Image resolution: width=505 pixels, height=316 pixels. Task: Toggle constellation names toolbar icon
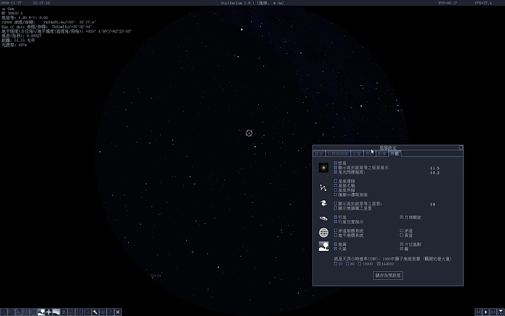coord(11,312)
